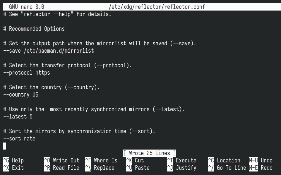The width and height of the screenshot is (281, 175).
Task: Click the reflector.conf file path in title bar
Action: (x=157, y=7)
